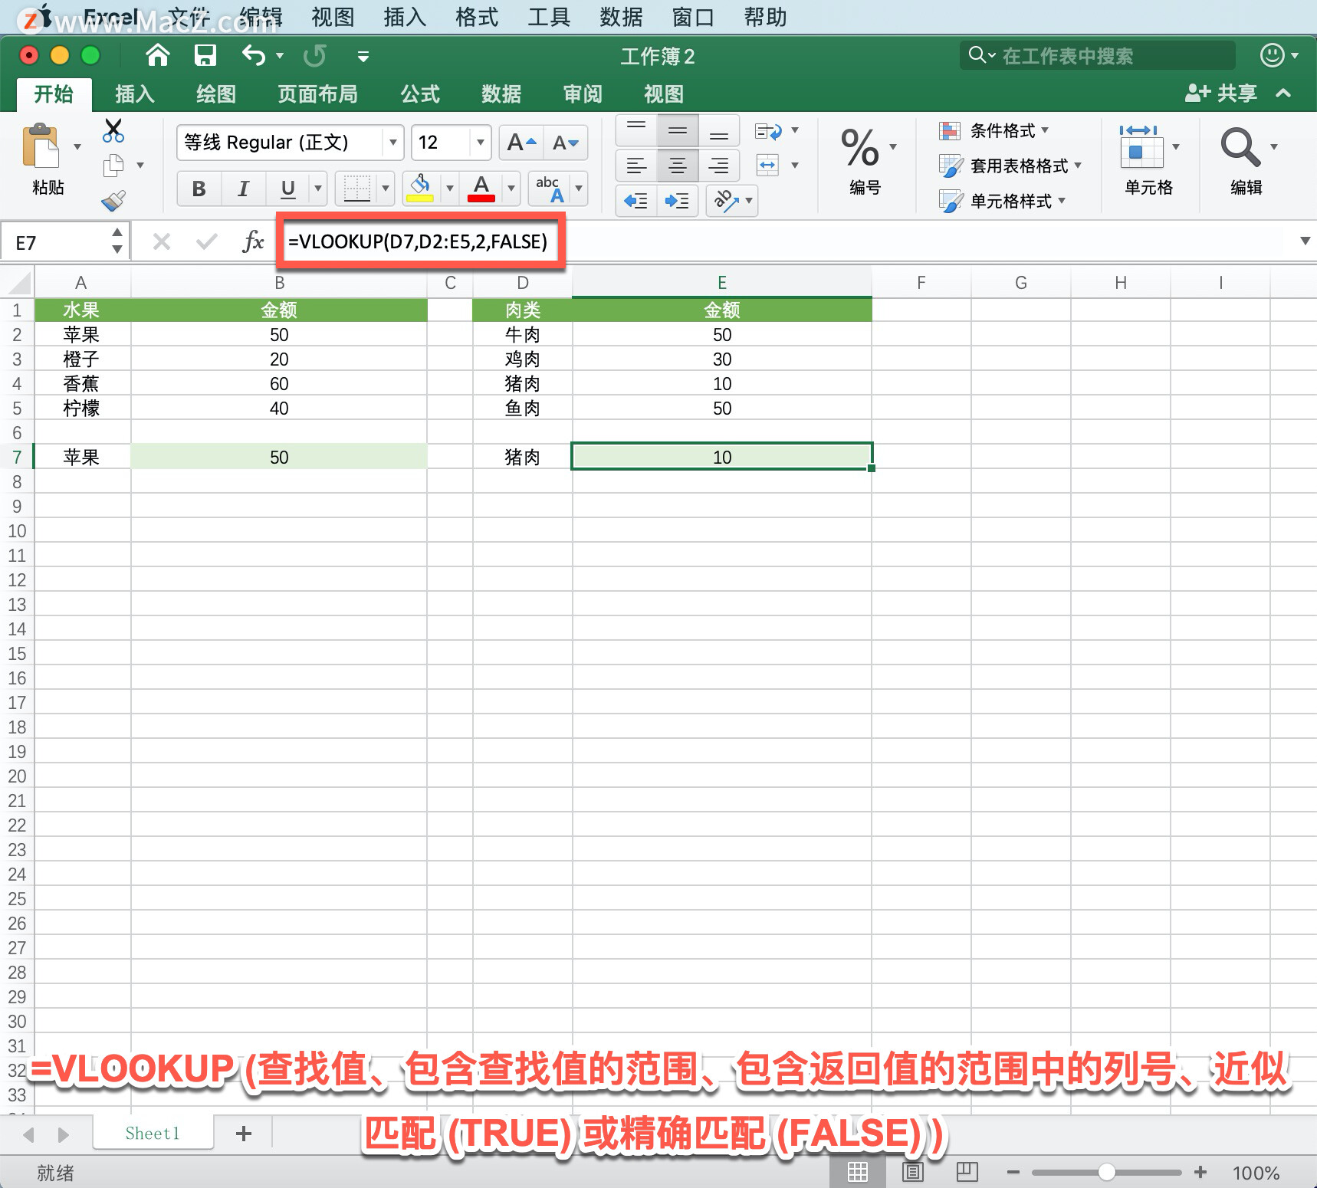Decrease indent in the cell
The image size is (1317, 1188).
(x=636, y=201)
